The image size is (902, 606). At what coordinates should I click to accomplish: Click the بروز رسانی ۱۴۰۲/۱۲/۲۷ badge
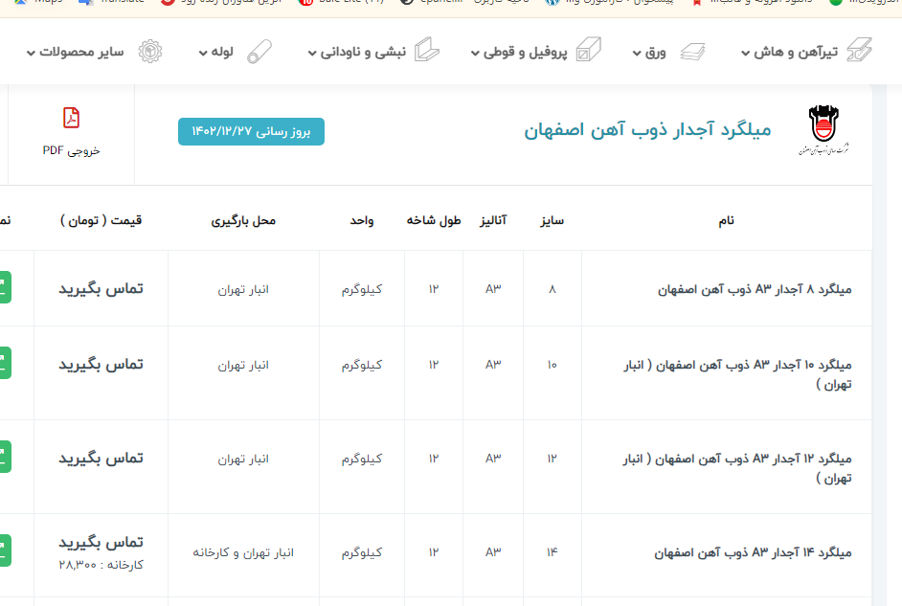251,132
